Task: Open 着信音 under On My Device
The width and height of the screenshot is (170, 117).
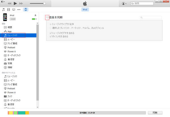Action: [9, 104]
